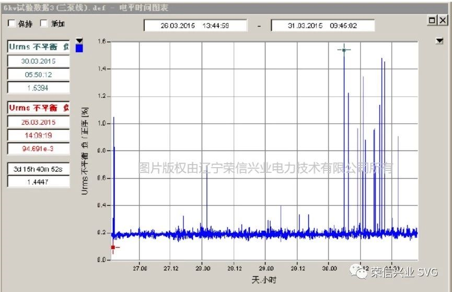Select the blue cursor marker at the peak

tap(344, 50)
